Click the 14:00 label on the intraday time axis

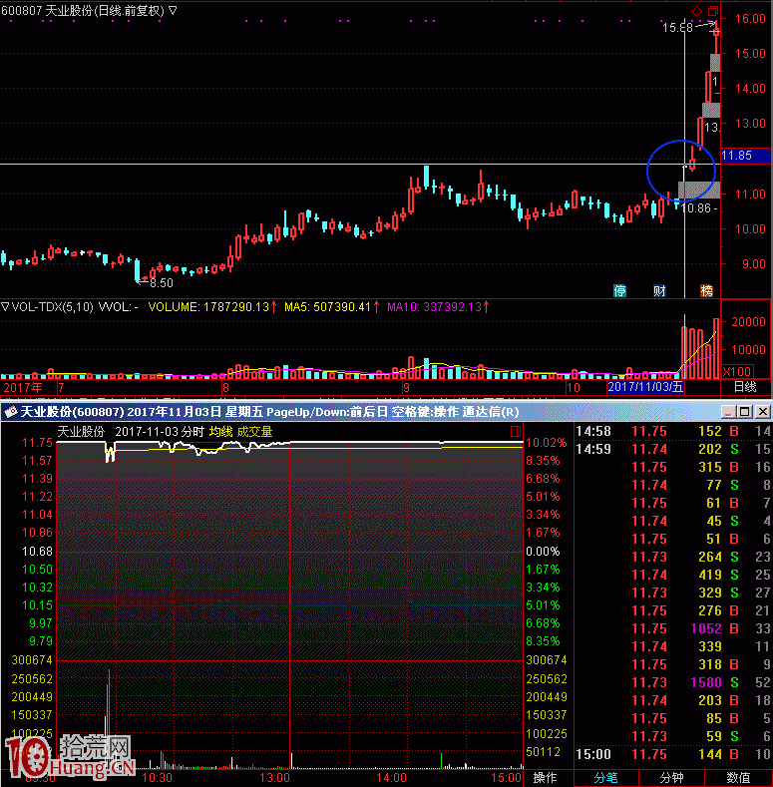coord(392,778)
